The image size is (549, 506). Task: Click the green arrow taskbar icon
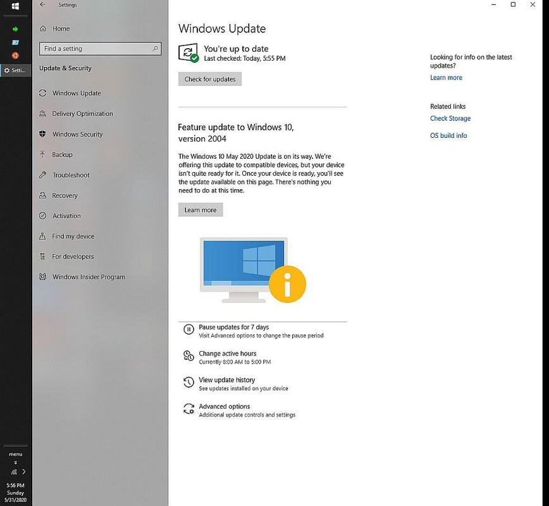(15, 29)
